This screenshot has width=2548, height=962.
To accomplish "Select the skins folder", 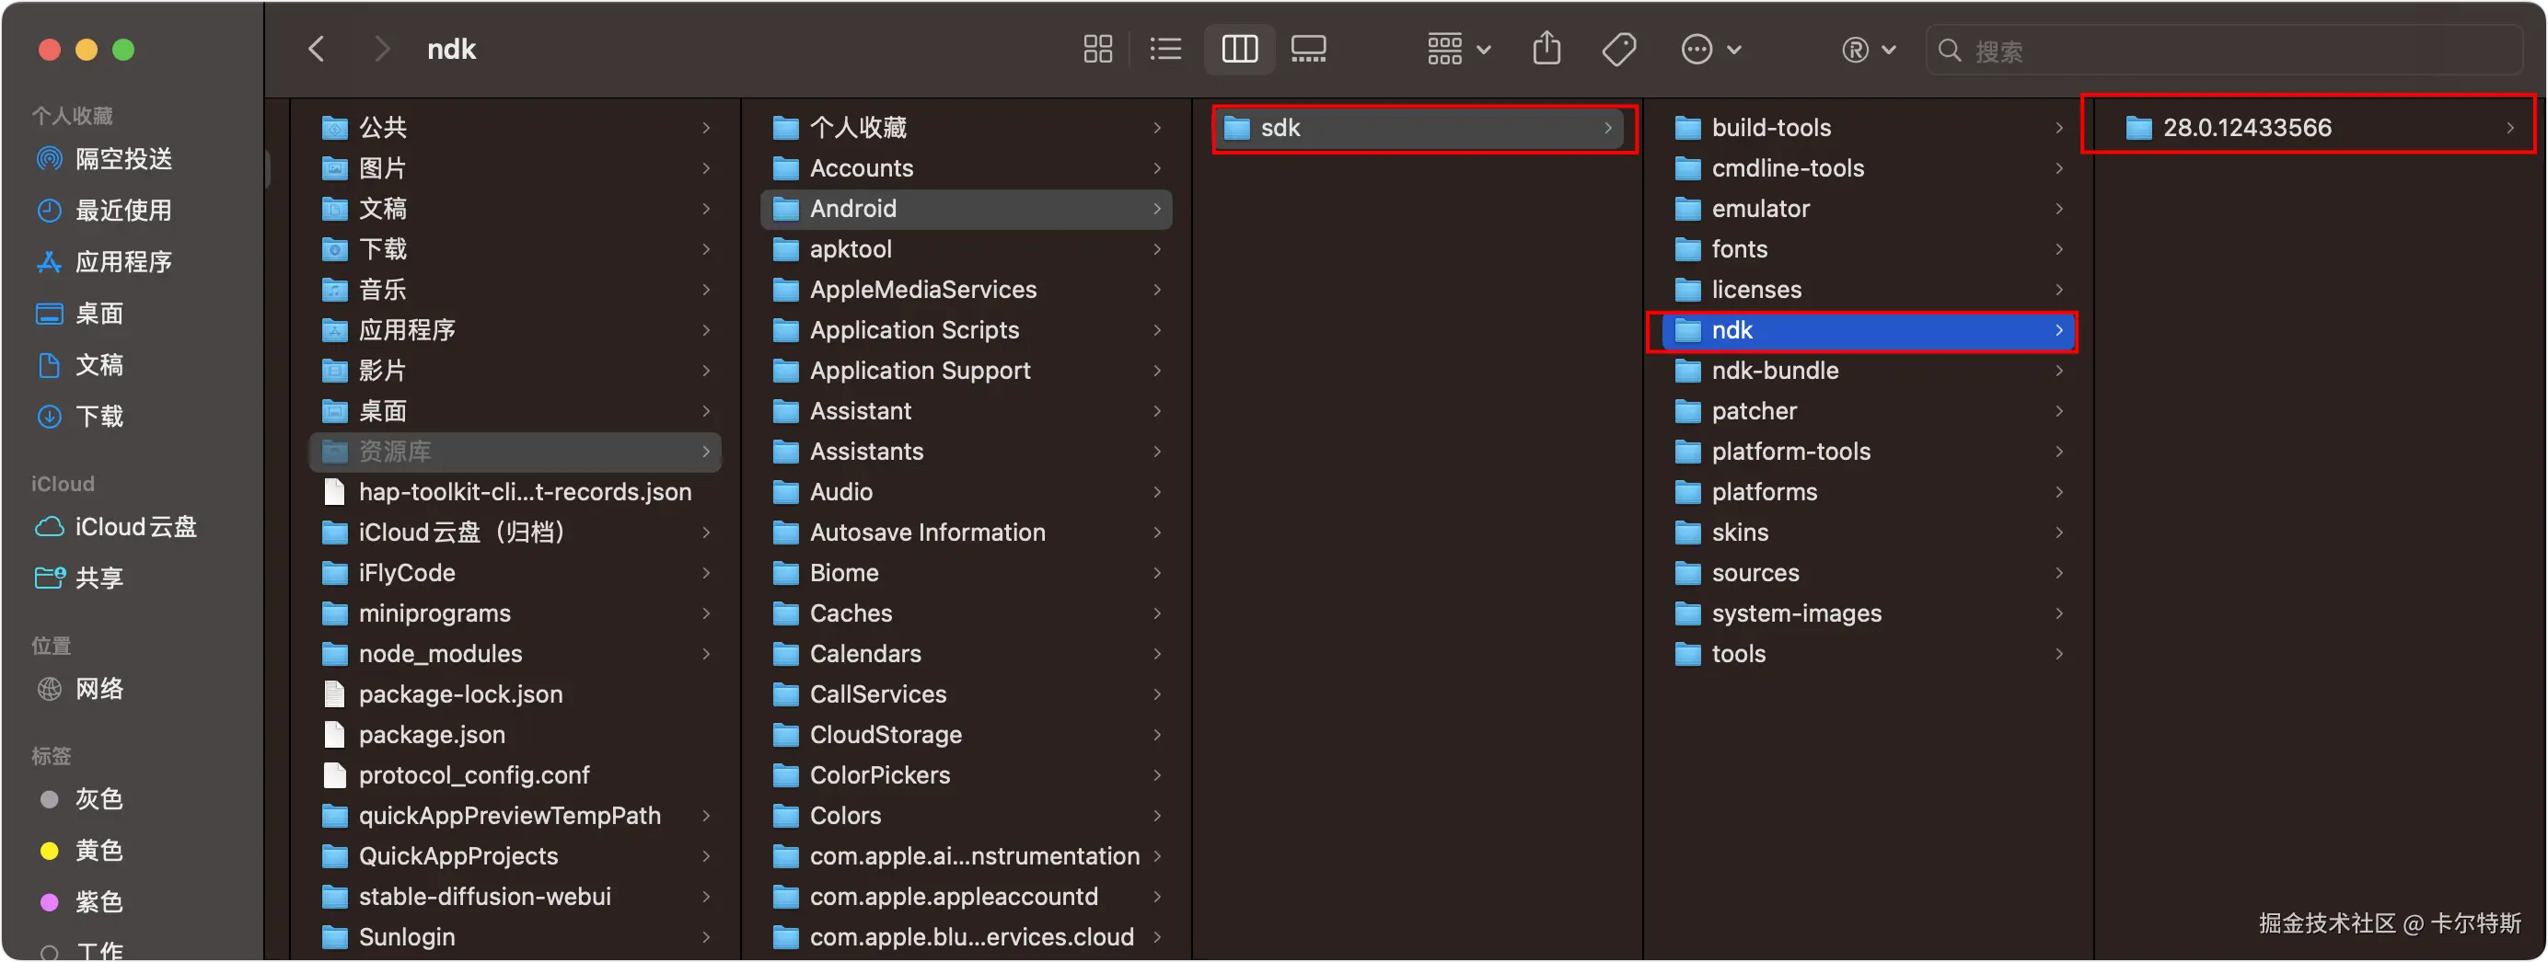I will pyautogui.click(x=1869, y=533).
